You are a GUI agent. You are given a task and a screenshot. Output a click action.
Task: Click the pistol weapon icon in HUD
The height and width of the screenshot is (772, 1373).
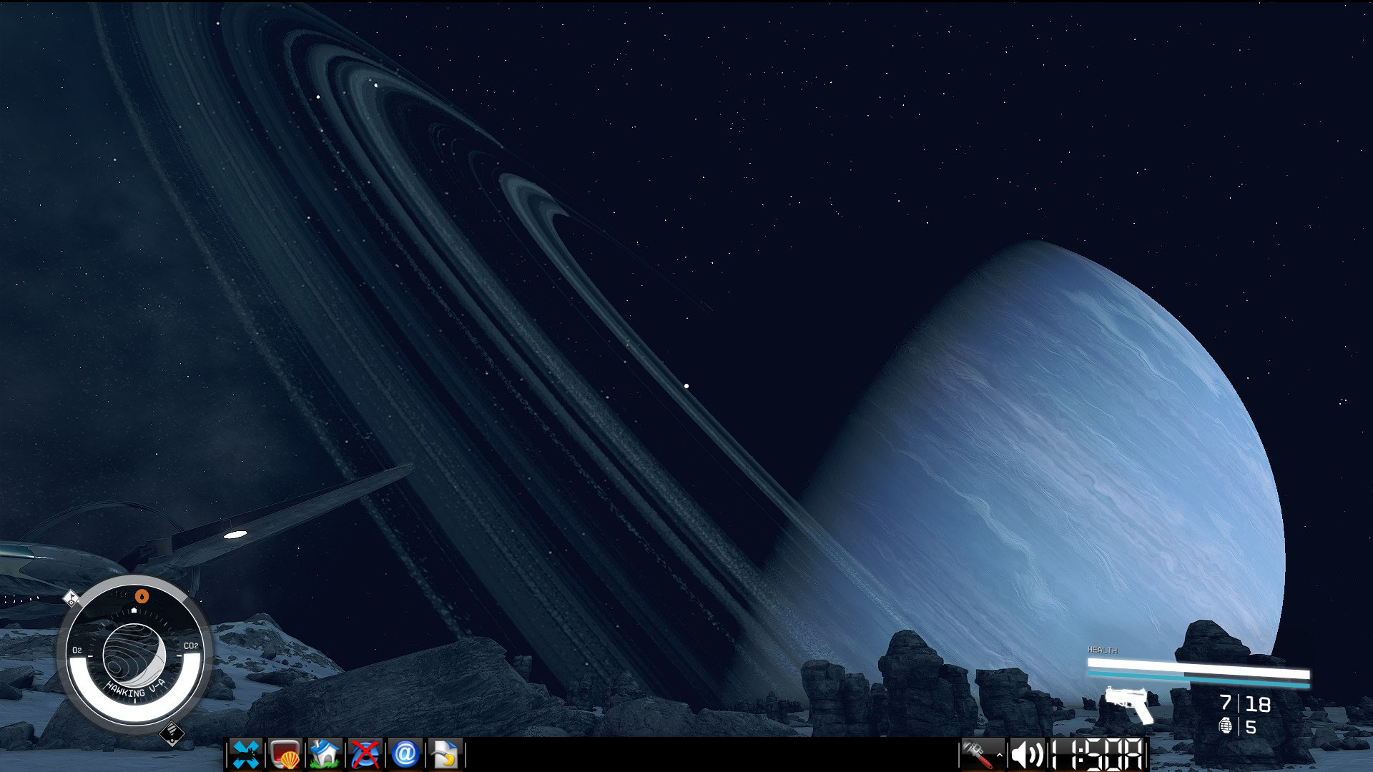tap(1129, 704)
